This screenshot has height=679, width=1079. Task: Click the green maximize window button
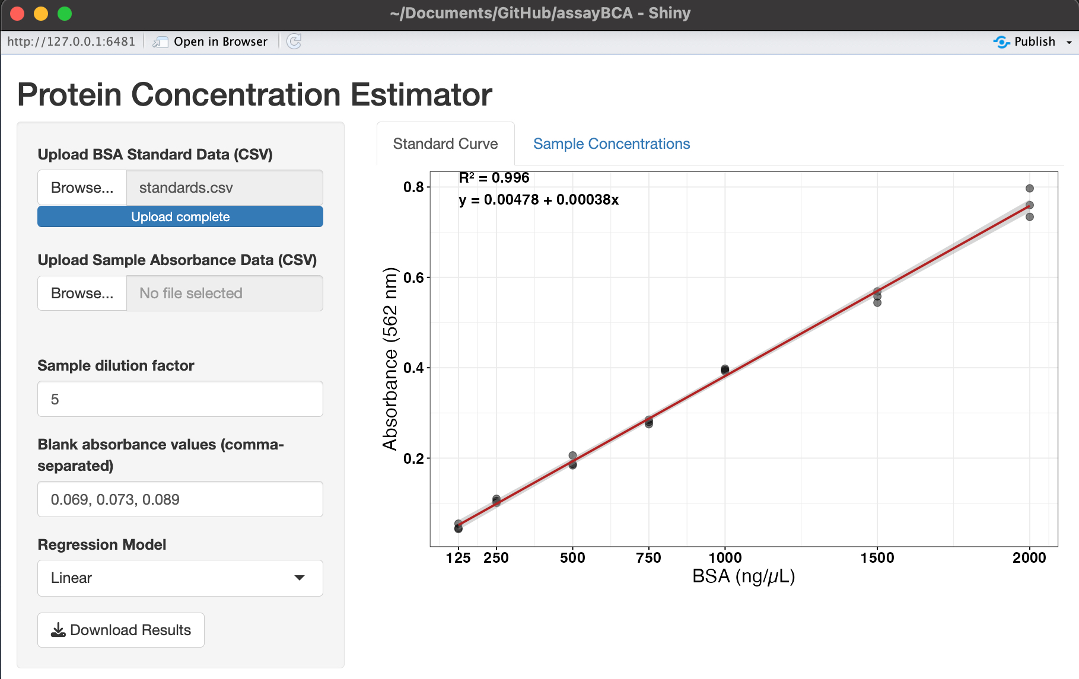(x=65, y=13)
